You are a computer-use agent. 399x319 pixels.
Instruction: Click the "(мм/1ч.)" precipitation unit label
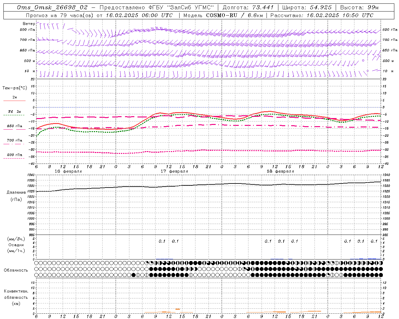tap(16, 251)
